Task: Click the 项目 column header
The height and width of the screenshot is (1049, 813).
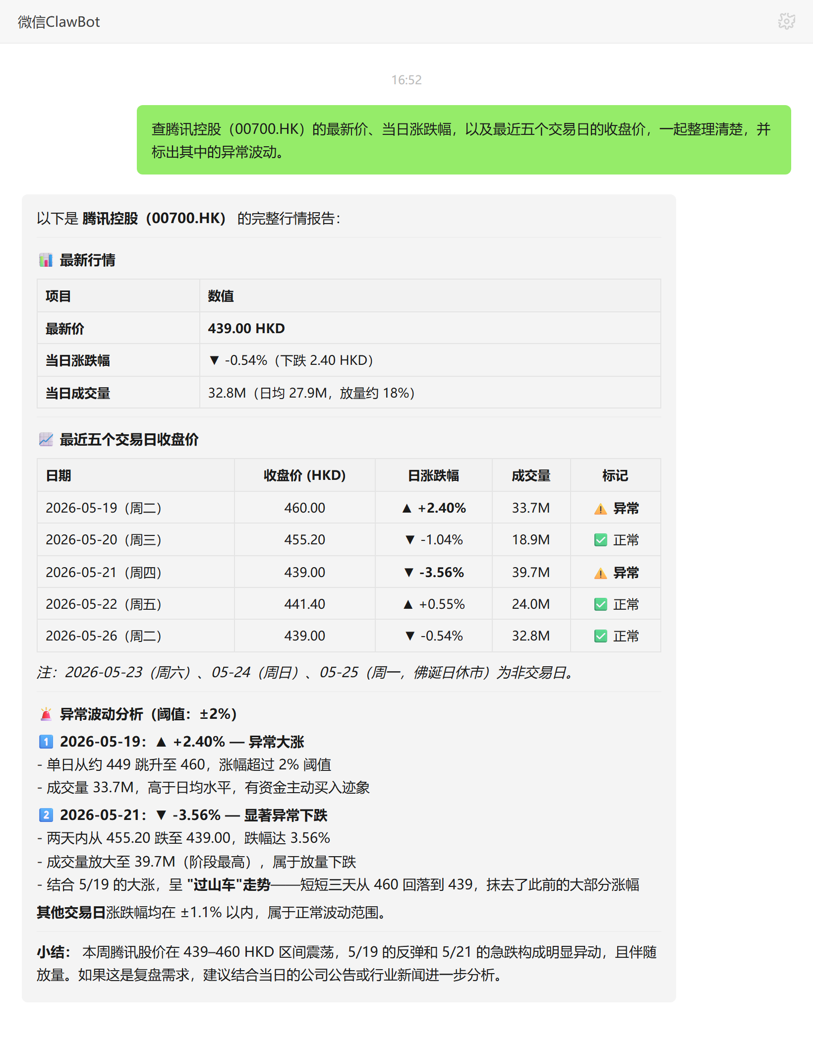Action: click(x=58, y=296)
